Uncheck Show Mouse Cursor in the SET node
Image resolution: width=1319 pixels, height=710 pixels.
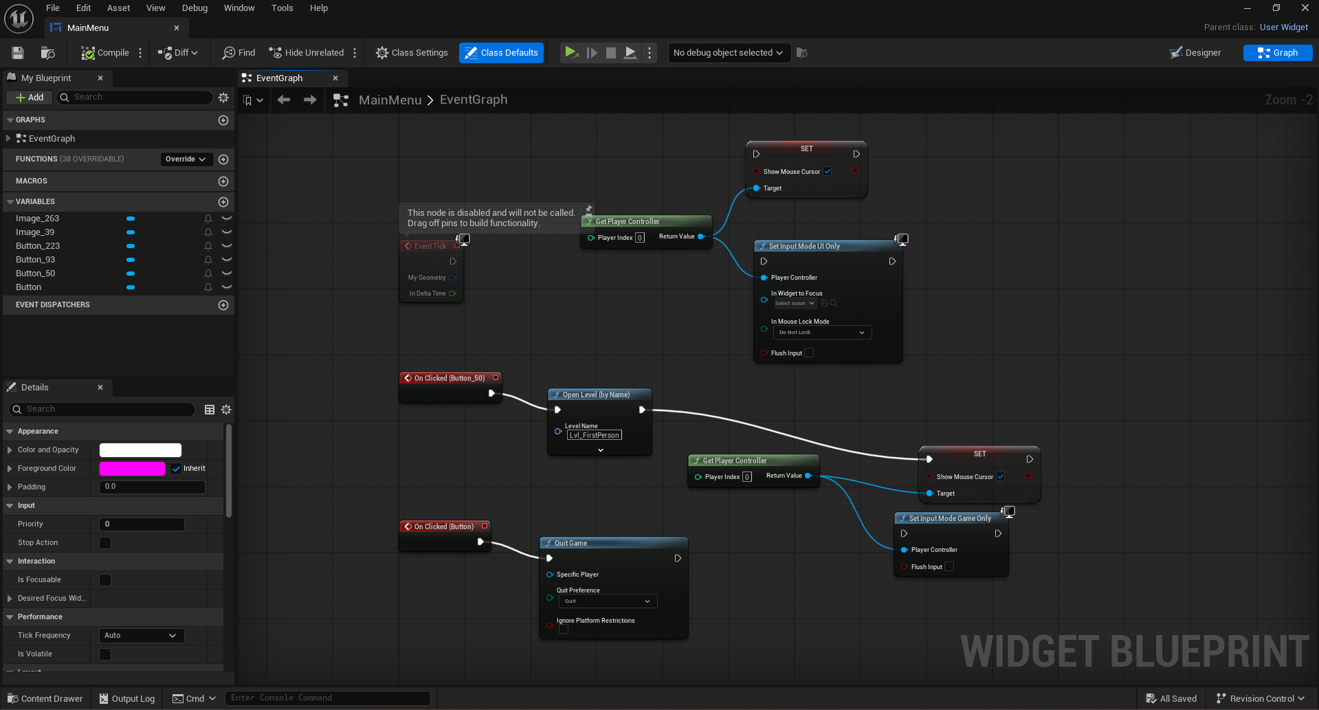click(x=828, y=171)
